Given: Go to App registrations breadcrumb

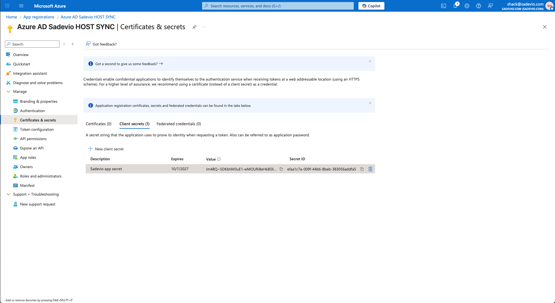Looking at the screenshot, I should tap(39, 17).
